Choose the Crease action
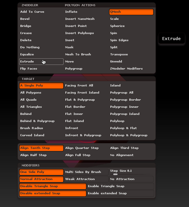189x207 pixels. click(x=41, y=33)
